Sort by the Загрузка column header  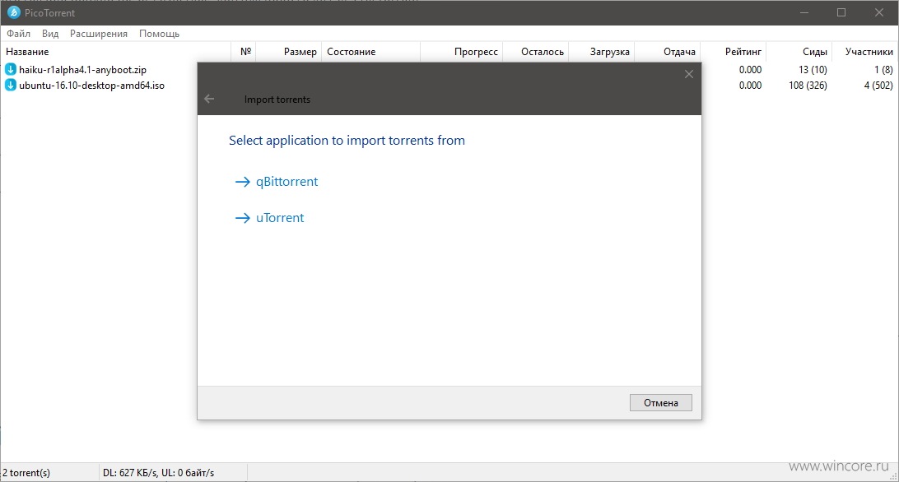(x=601, y=52)
